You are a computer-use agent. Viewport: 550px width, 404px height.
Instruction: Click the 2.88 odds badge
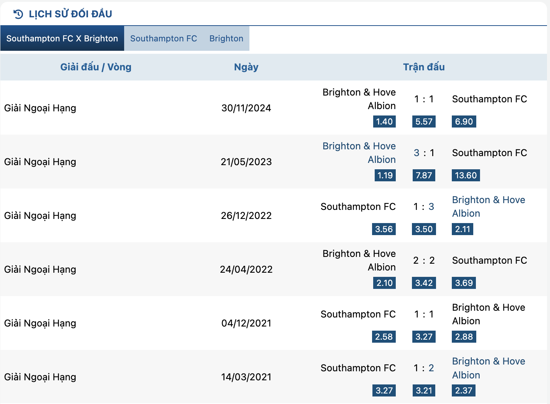[464, 337]
